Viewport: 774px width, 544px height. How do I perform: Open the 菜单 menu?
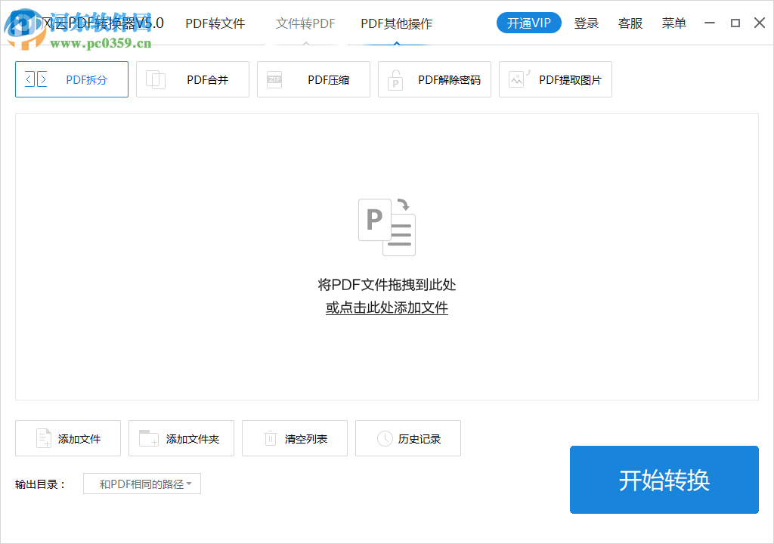click(x=673, y=23)
